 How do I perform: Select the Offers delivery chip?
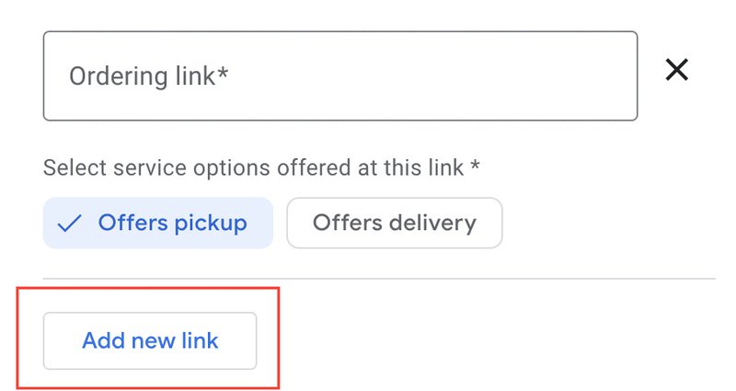click(394, 224)
